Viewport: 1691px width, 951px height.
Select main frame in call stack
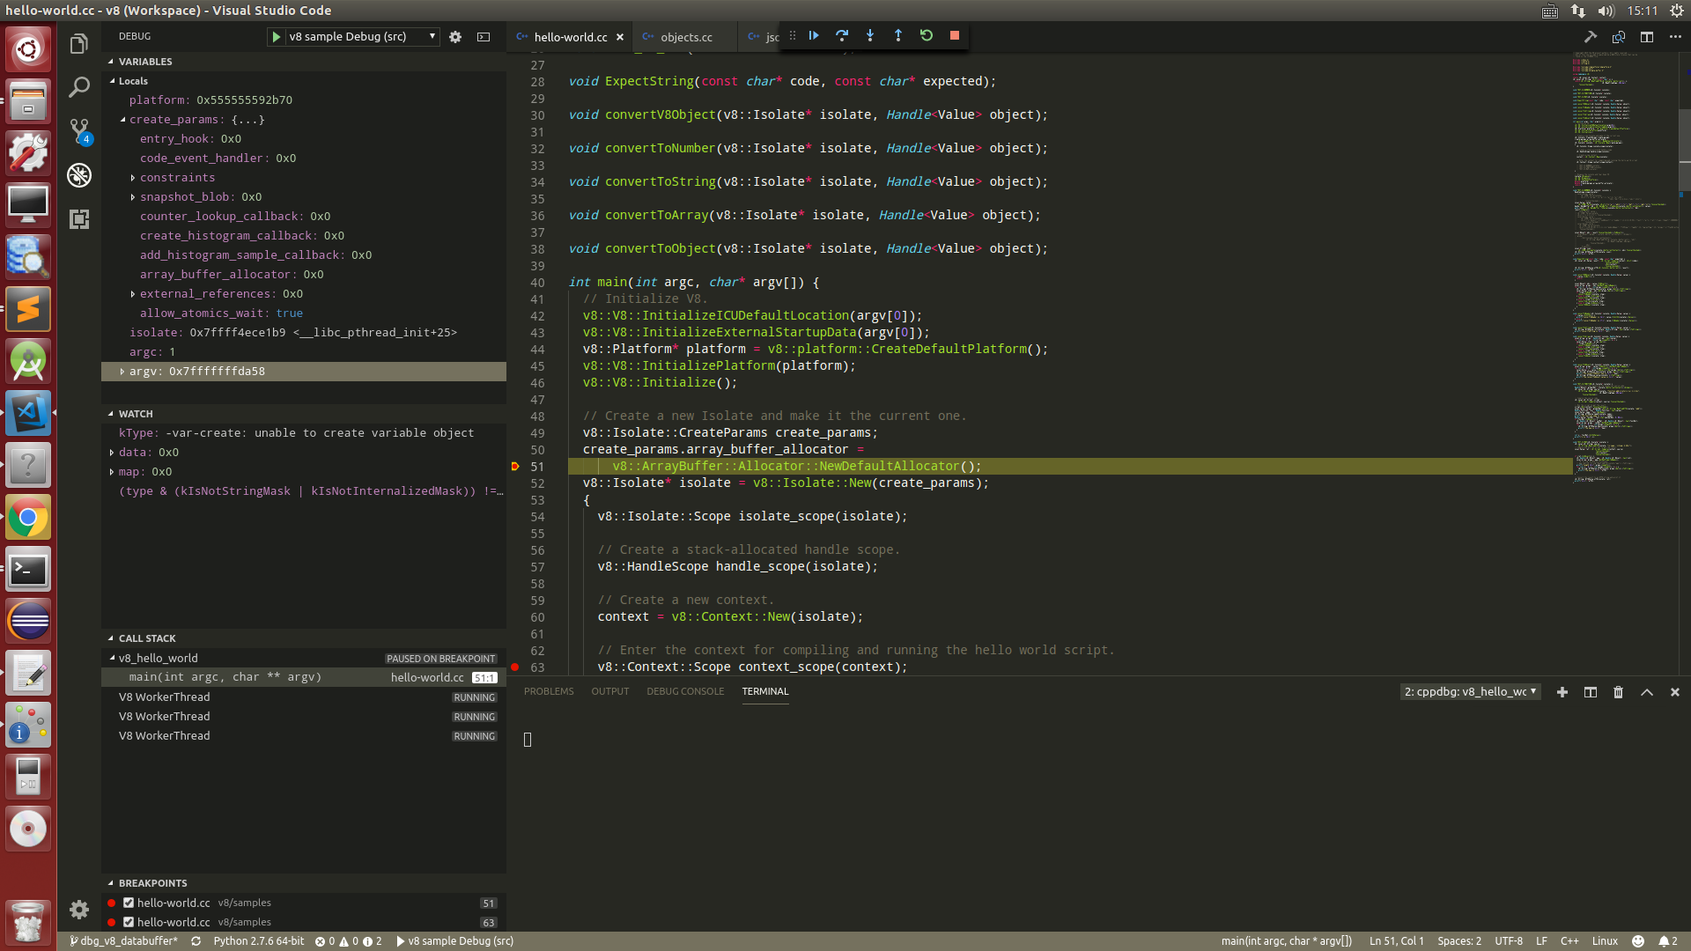click(304, 677)
